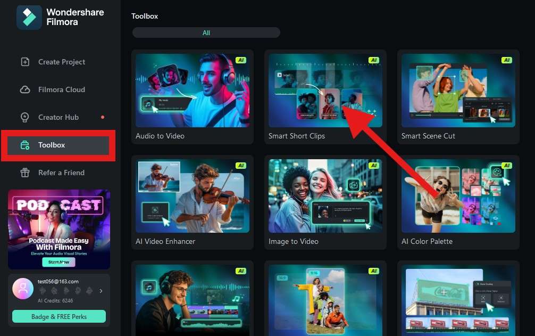Click the Podcast Made Easy promotional banner

pos(59,229)
